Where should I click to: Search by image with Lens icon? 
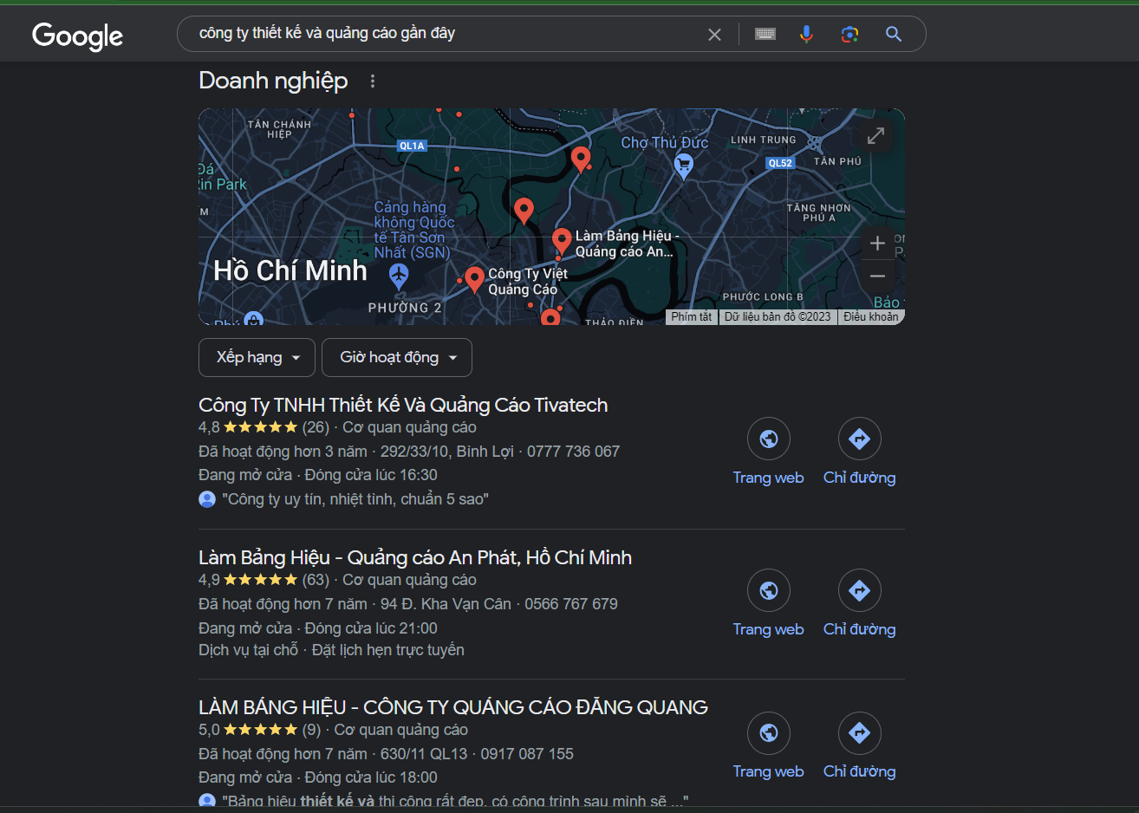pos(849,34)
